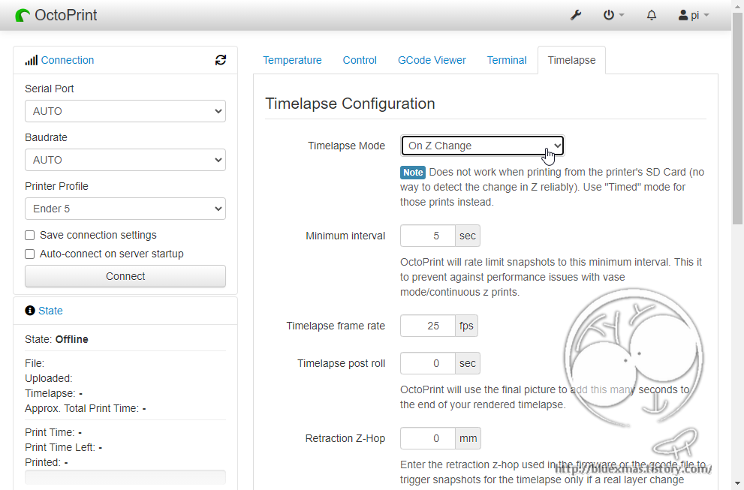The height and width of the screenshot is (490, 744).
Task: Click the 'State: Offline' text
Action: pyautogui.click(x=56, y=339)
